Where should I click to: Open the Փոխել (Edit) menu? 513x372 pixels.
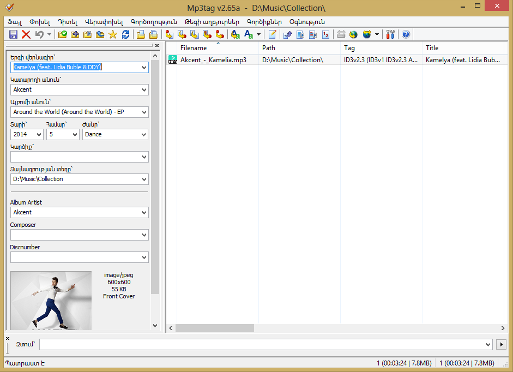click(40, 22)
